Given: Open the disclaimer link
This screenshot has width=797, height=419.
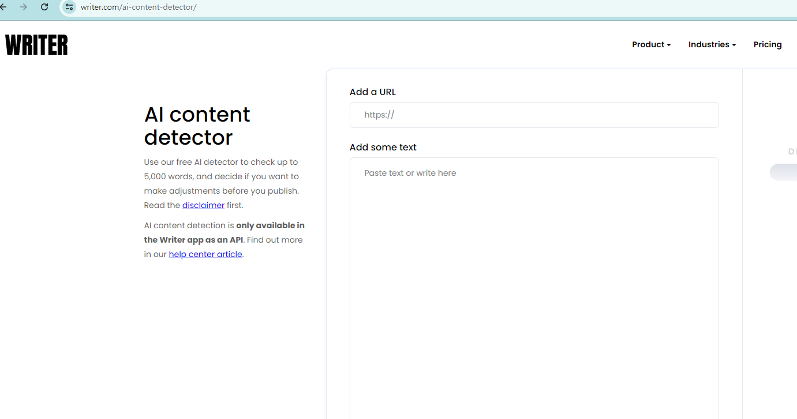Looking at the screenshot, I should [203, 205].
